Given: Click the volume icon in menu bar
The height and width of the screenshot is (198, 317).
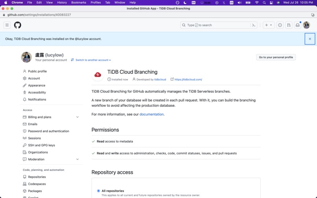Looking at the screenshot, I should 240,3.
